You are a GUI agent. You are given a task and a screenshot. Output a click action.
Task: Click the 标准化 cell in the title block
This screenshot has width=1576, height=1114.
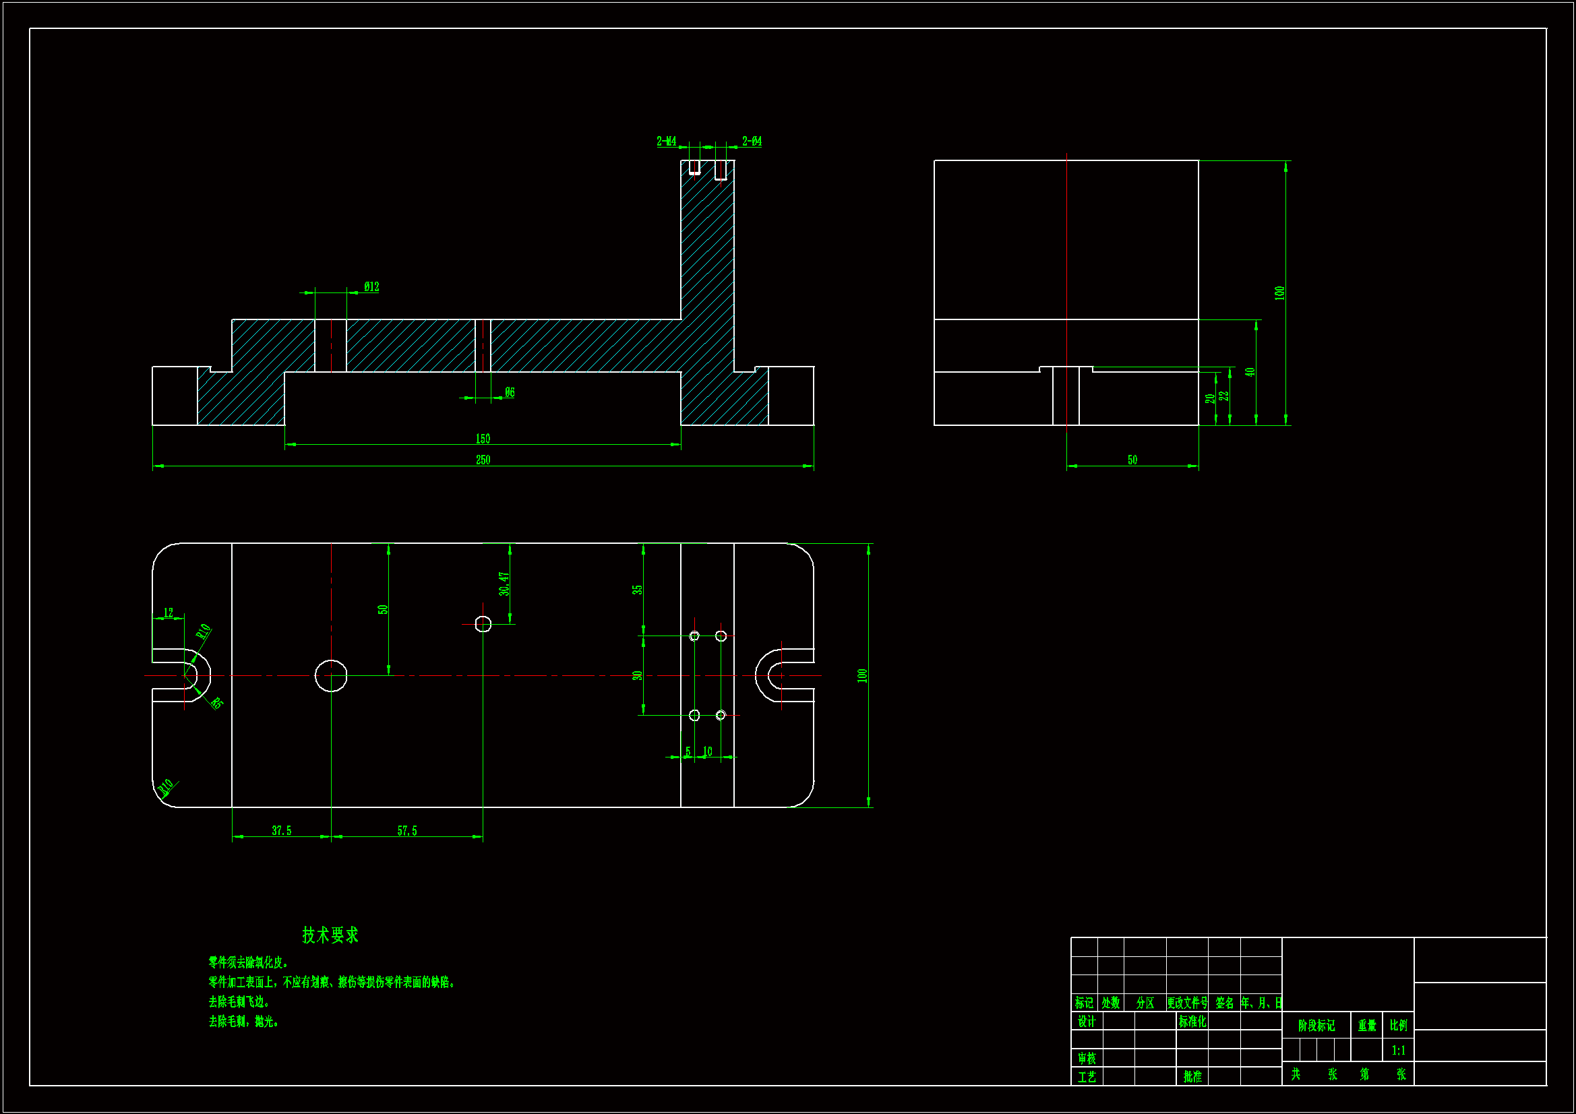(x=1192, y=1022)
